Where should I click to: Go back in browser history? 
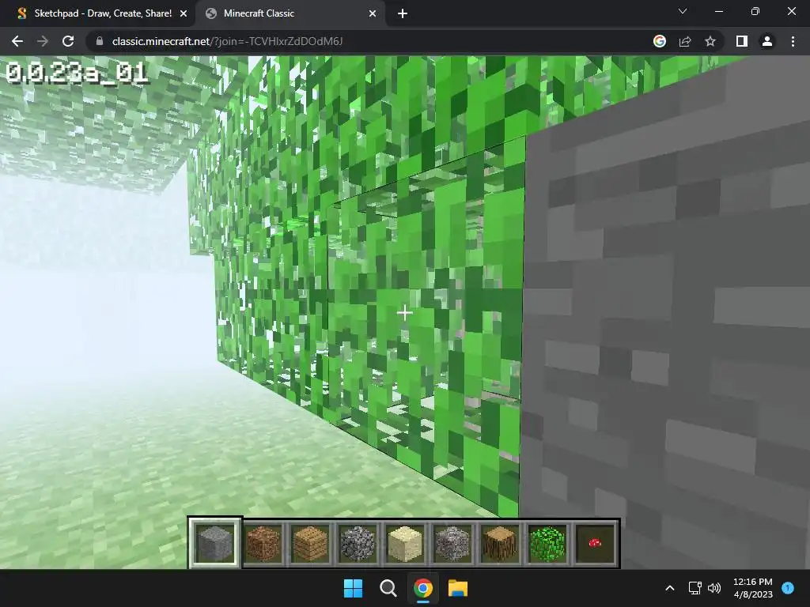(x=17, y=41)
